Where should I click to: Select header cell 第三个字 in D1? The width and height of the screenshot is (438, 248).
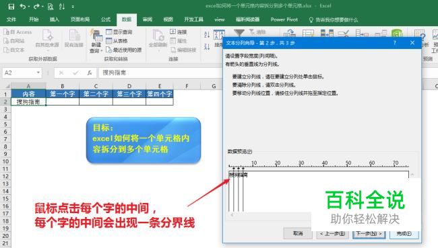tap(129, 94)
